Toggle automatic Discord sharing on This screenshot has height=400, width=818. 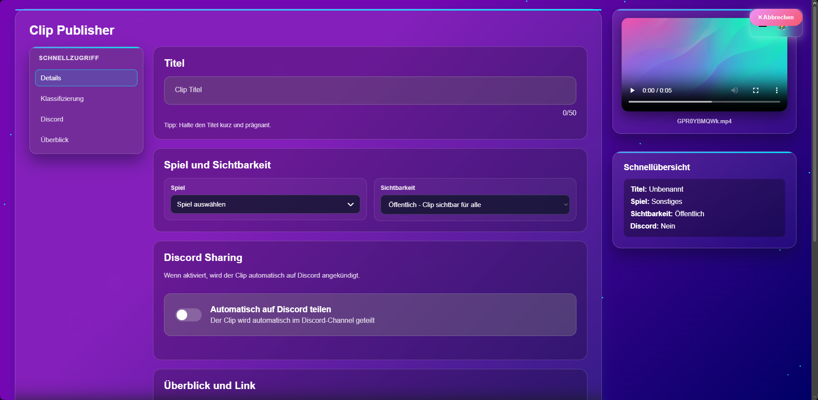coord(188,315)
